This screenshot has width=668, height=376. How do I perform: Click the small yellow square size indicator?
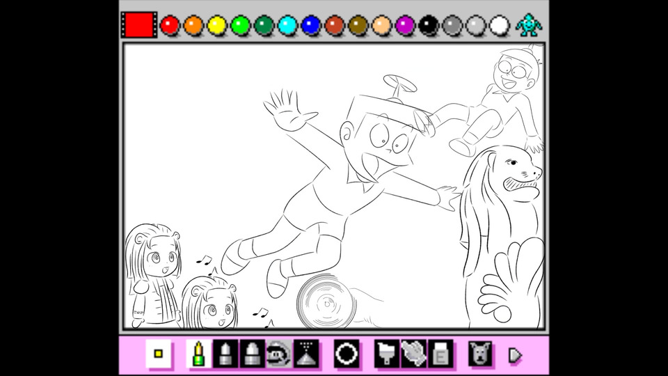tap(159, 354)
